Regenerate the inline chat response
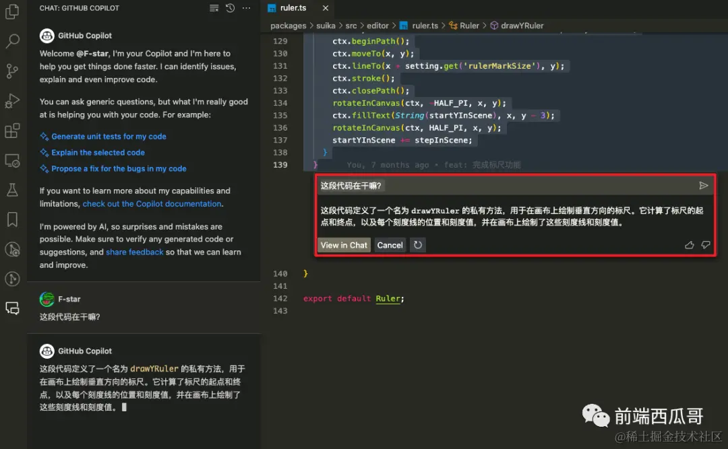The image size is (728, 449). 418,245
